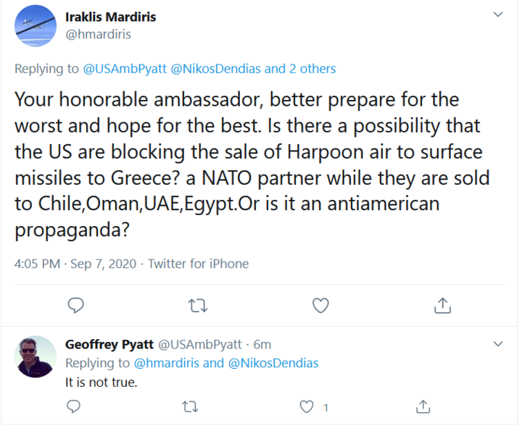Visit Geoffrey Pyatt's profile name link
Image resolution: width=522 pixels, height=426 pixels.
[107, 344]
